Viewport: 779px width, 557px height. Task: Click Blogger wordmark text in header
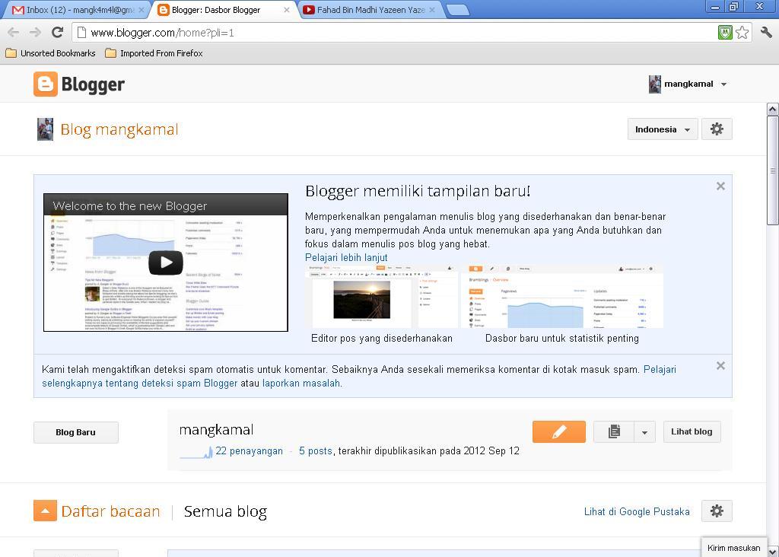(93, 84)
